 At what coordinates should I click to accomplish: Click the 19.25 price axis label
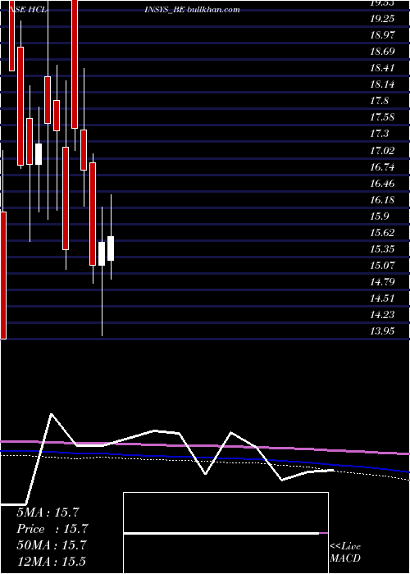point(382,19)
